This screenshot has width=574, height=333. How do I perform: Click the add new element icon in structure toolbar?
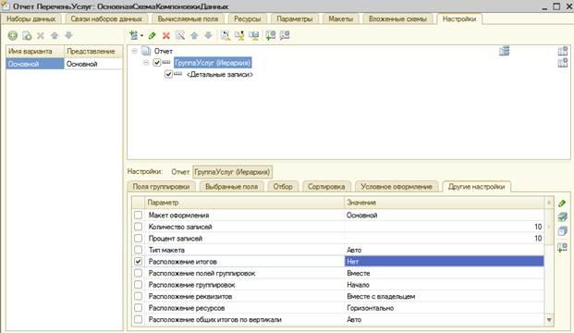[134, 35]
